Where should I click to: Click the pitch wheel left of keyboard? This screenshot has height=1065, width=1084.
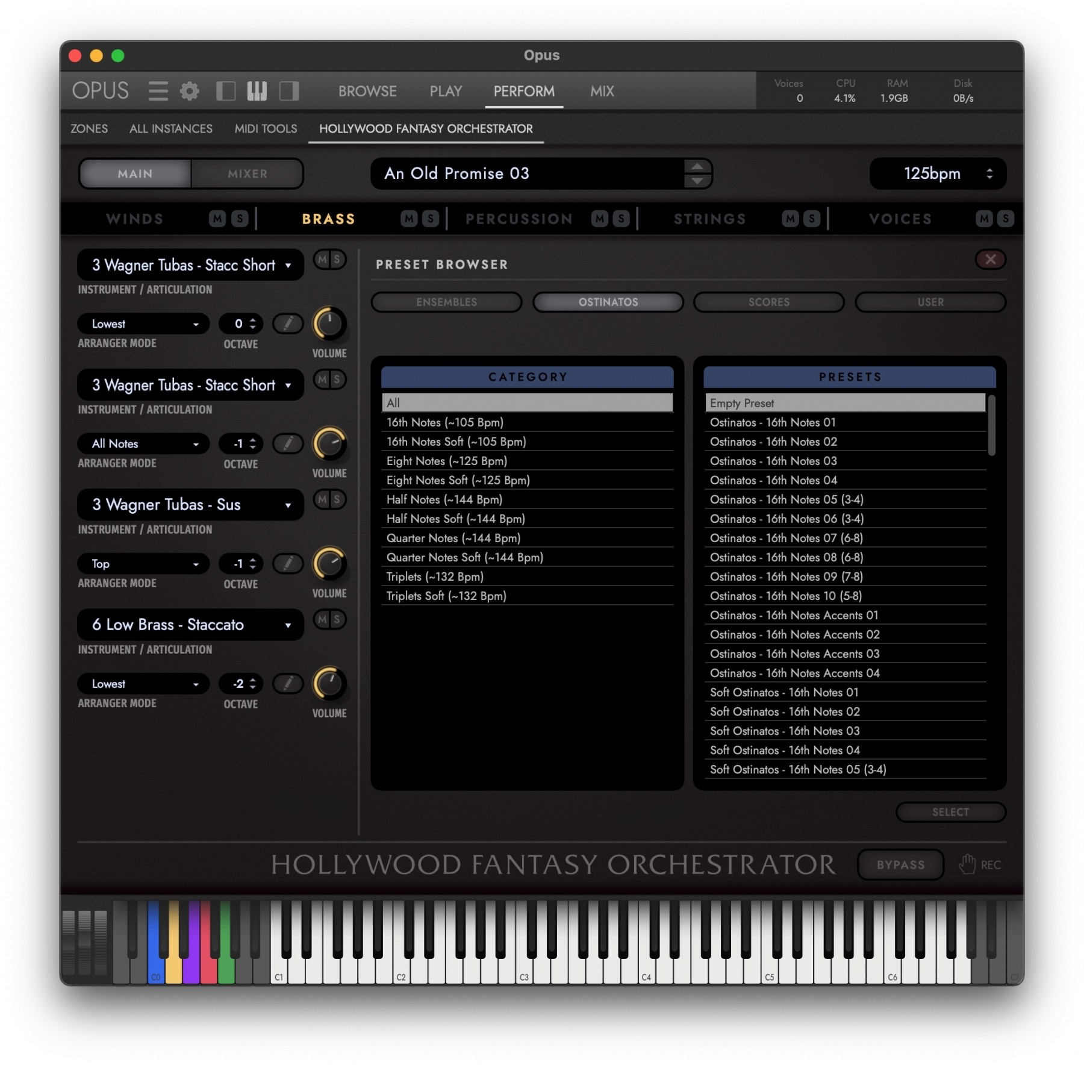69,943
